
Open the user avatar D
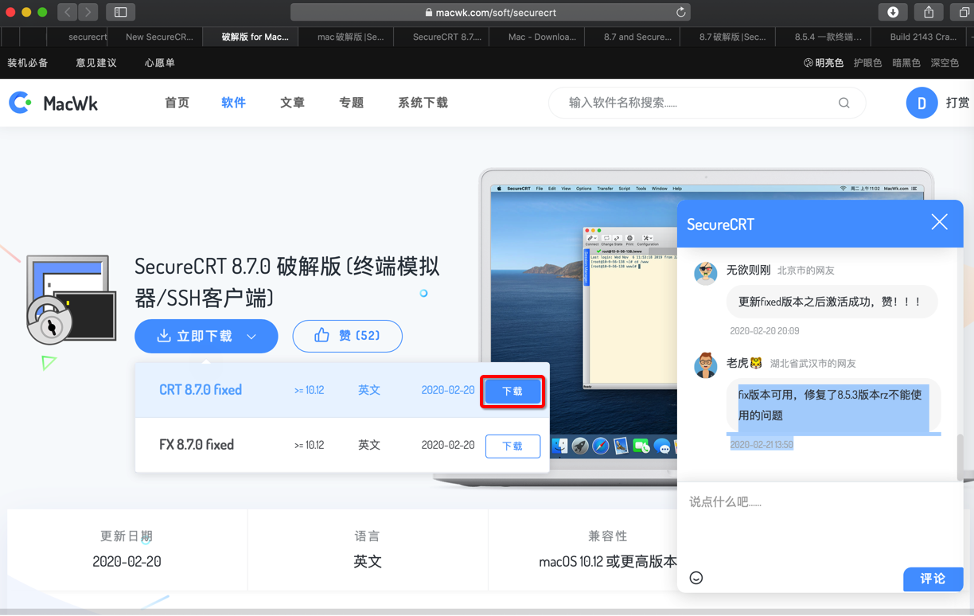point(921,103)
